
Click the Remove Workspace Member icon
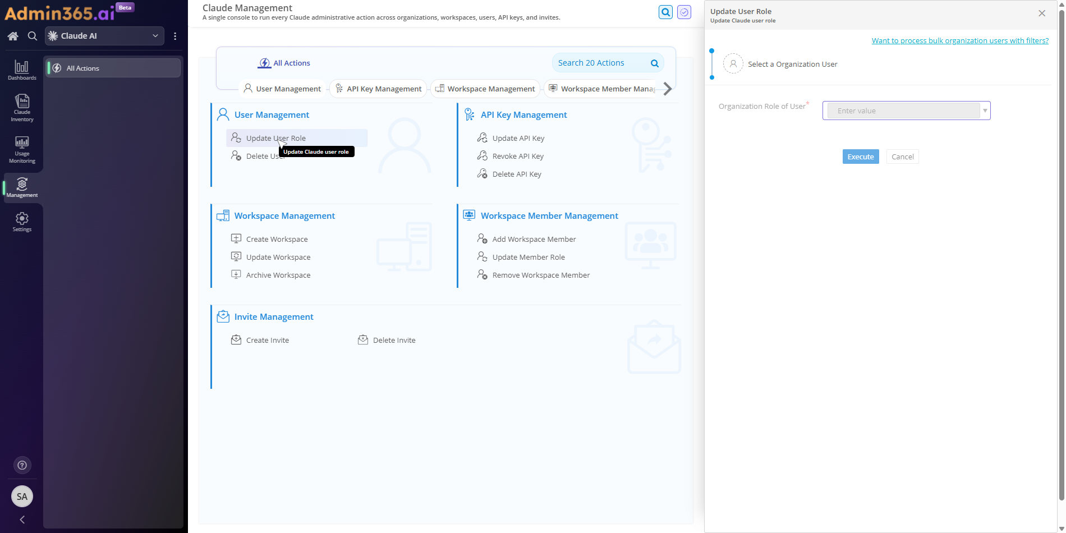tap(482, 274)
